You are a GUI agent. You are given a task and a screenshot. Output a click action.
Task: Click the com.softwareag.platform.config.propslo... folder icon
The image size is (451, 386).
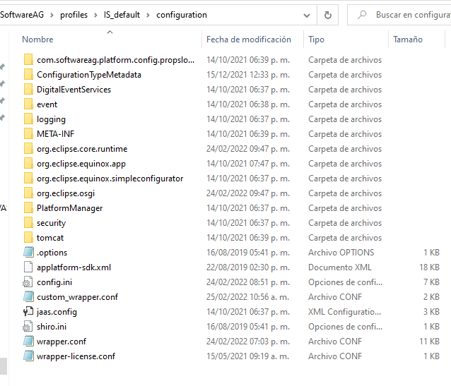click(x=28, y=60)
